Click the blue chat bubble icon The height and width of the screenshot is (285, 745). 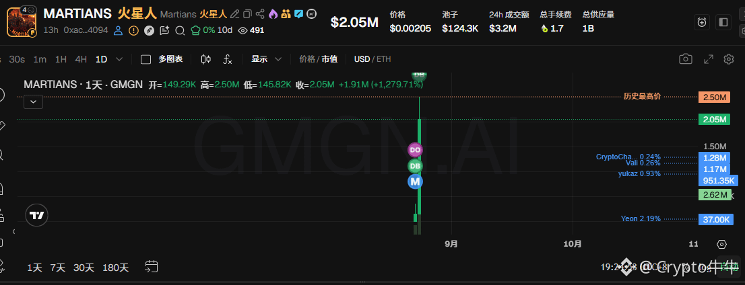(x=298, y=13)
